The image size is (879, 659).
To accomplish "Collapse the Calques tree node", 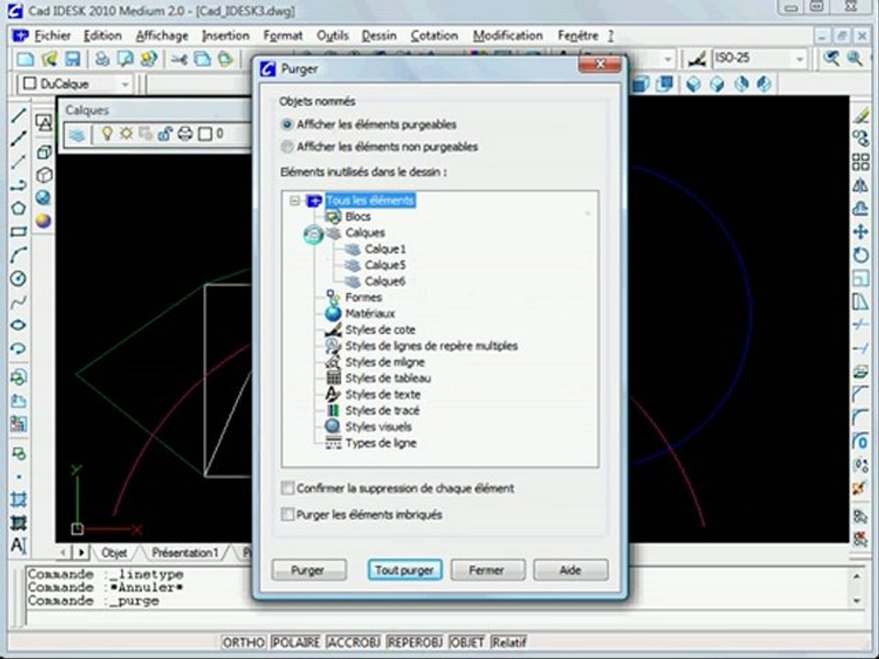I will pos(314,234).
